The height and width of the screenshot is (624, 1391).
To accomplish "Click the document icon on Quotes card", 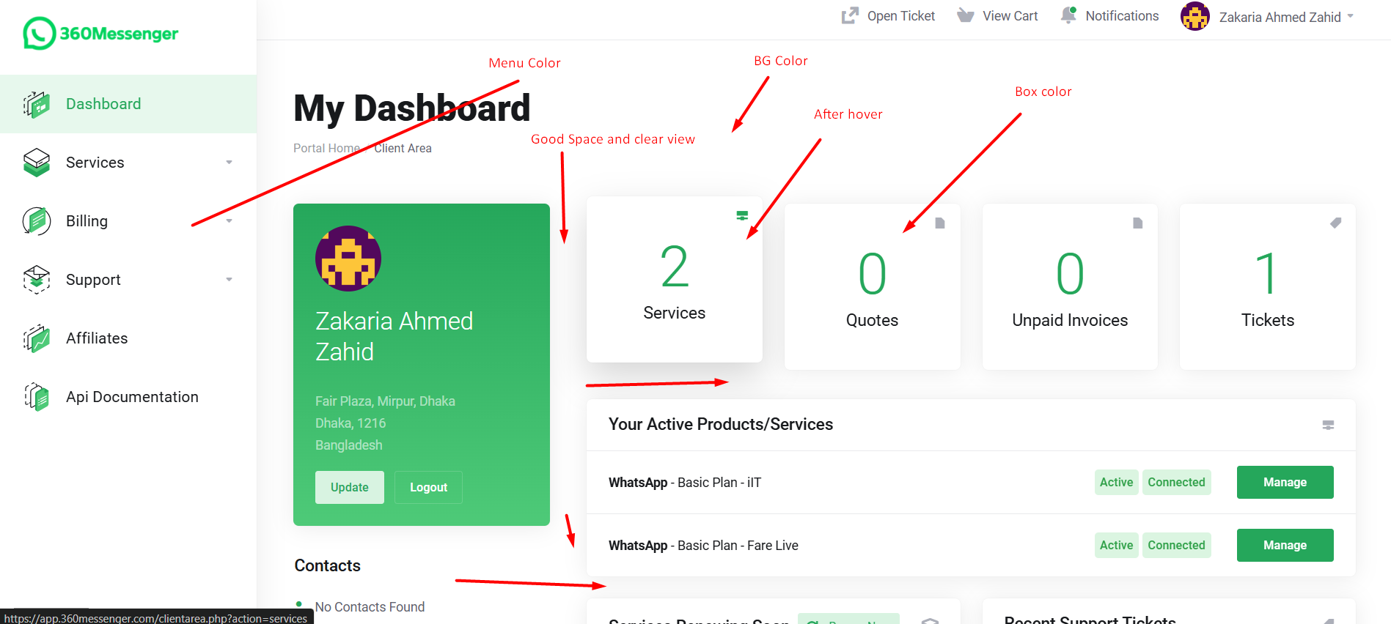I will tap(940, 223).
